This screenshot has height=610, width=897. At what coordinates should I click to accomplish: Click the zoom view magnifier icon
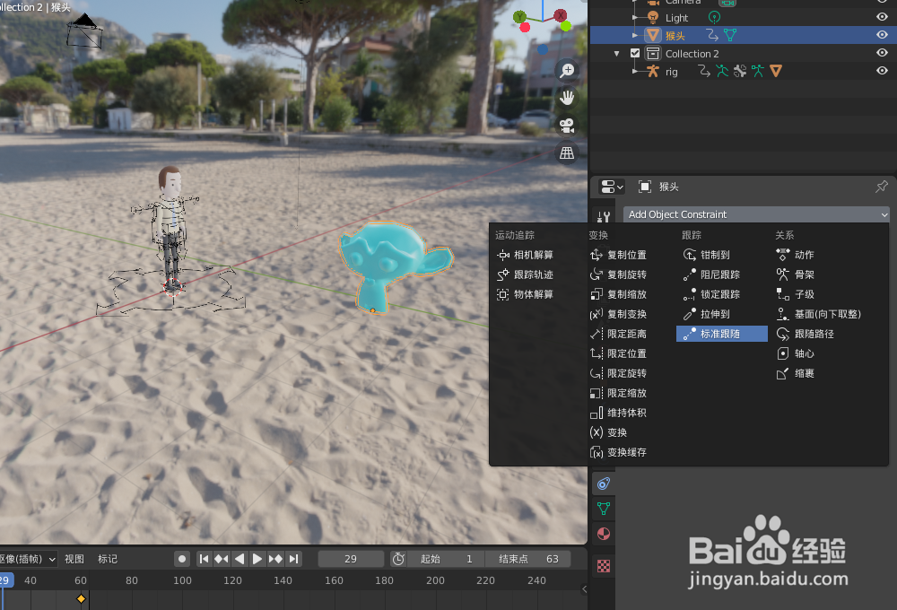click(567, 70)
